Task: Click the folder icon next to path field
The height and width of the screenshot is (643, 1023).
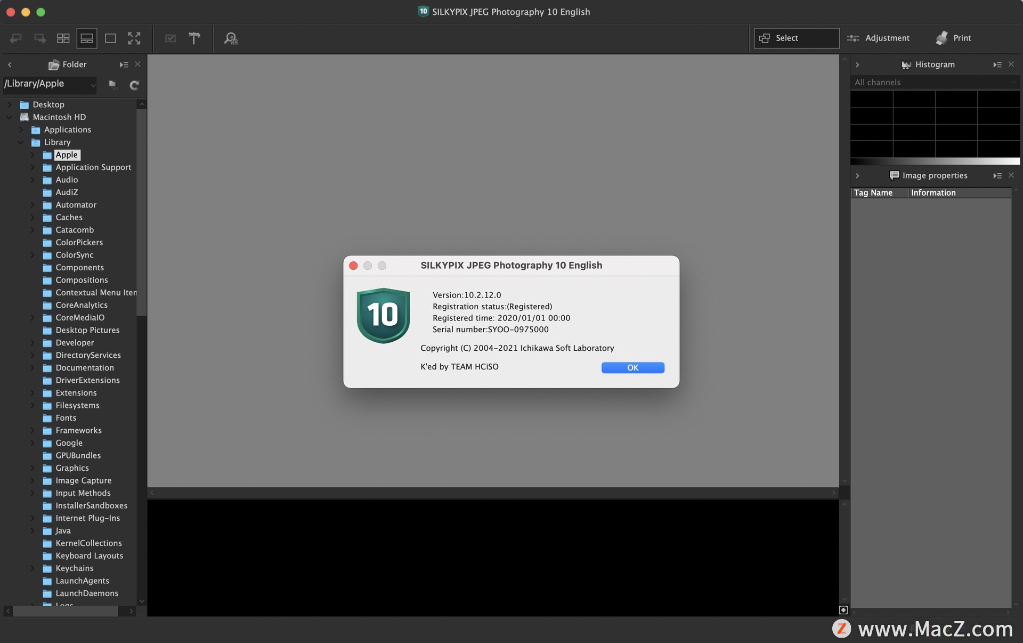Action: click(x=112, y=84)
